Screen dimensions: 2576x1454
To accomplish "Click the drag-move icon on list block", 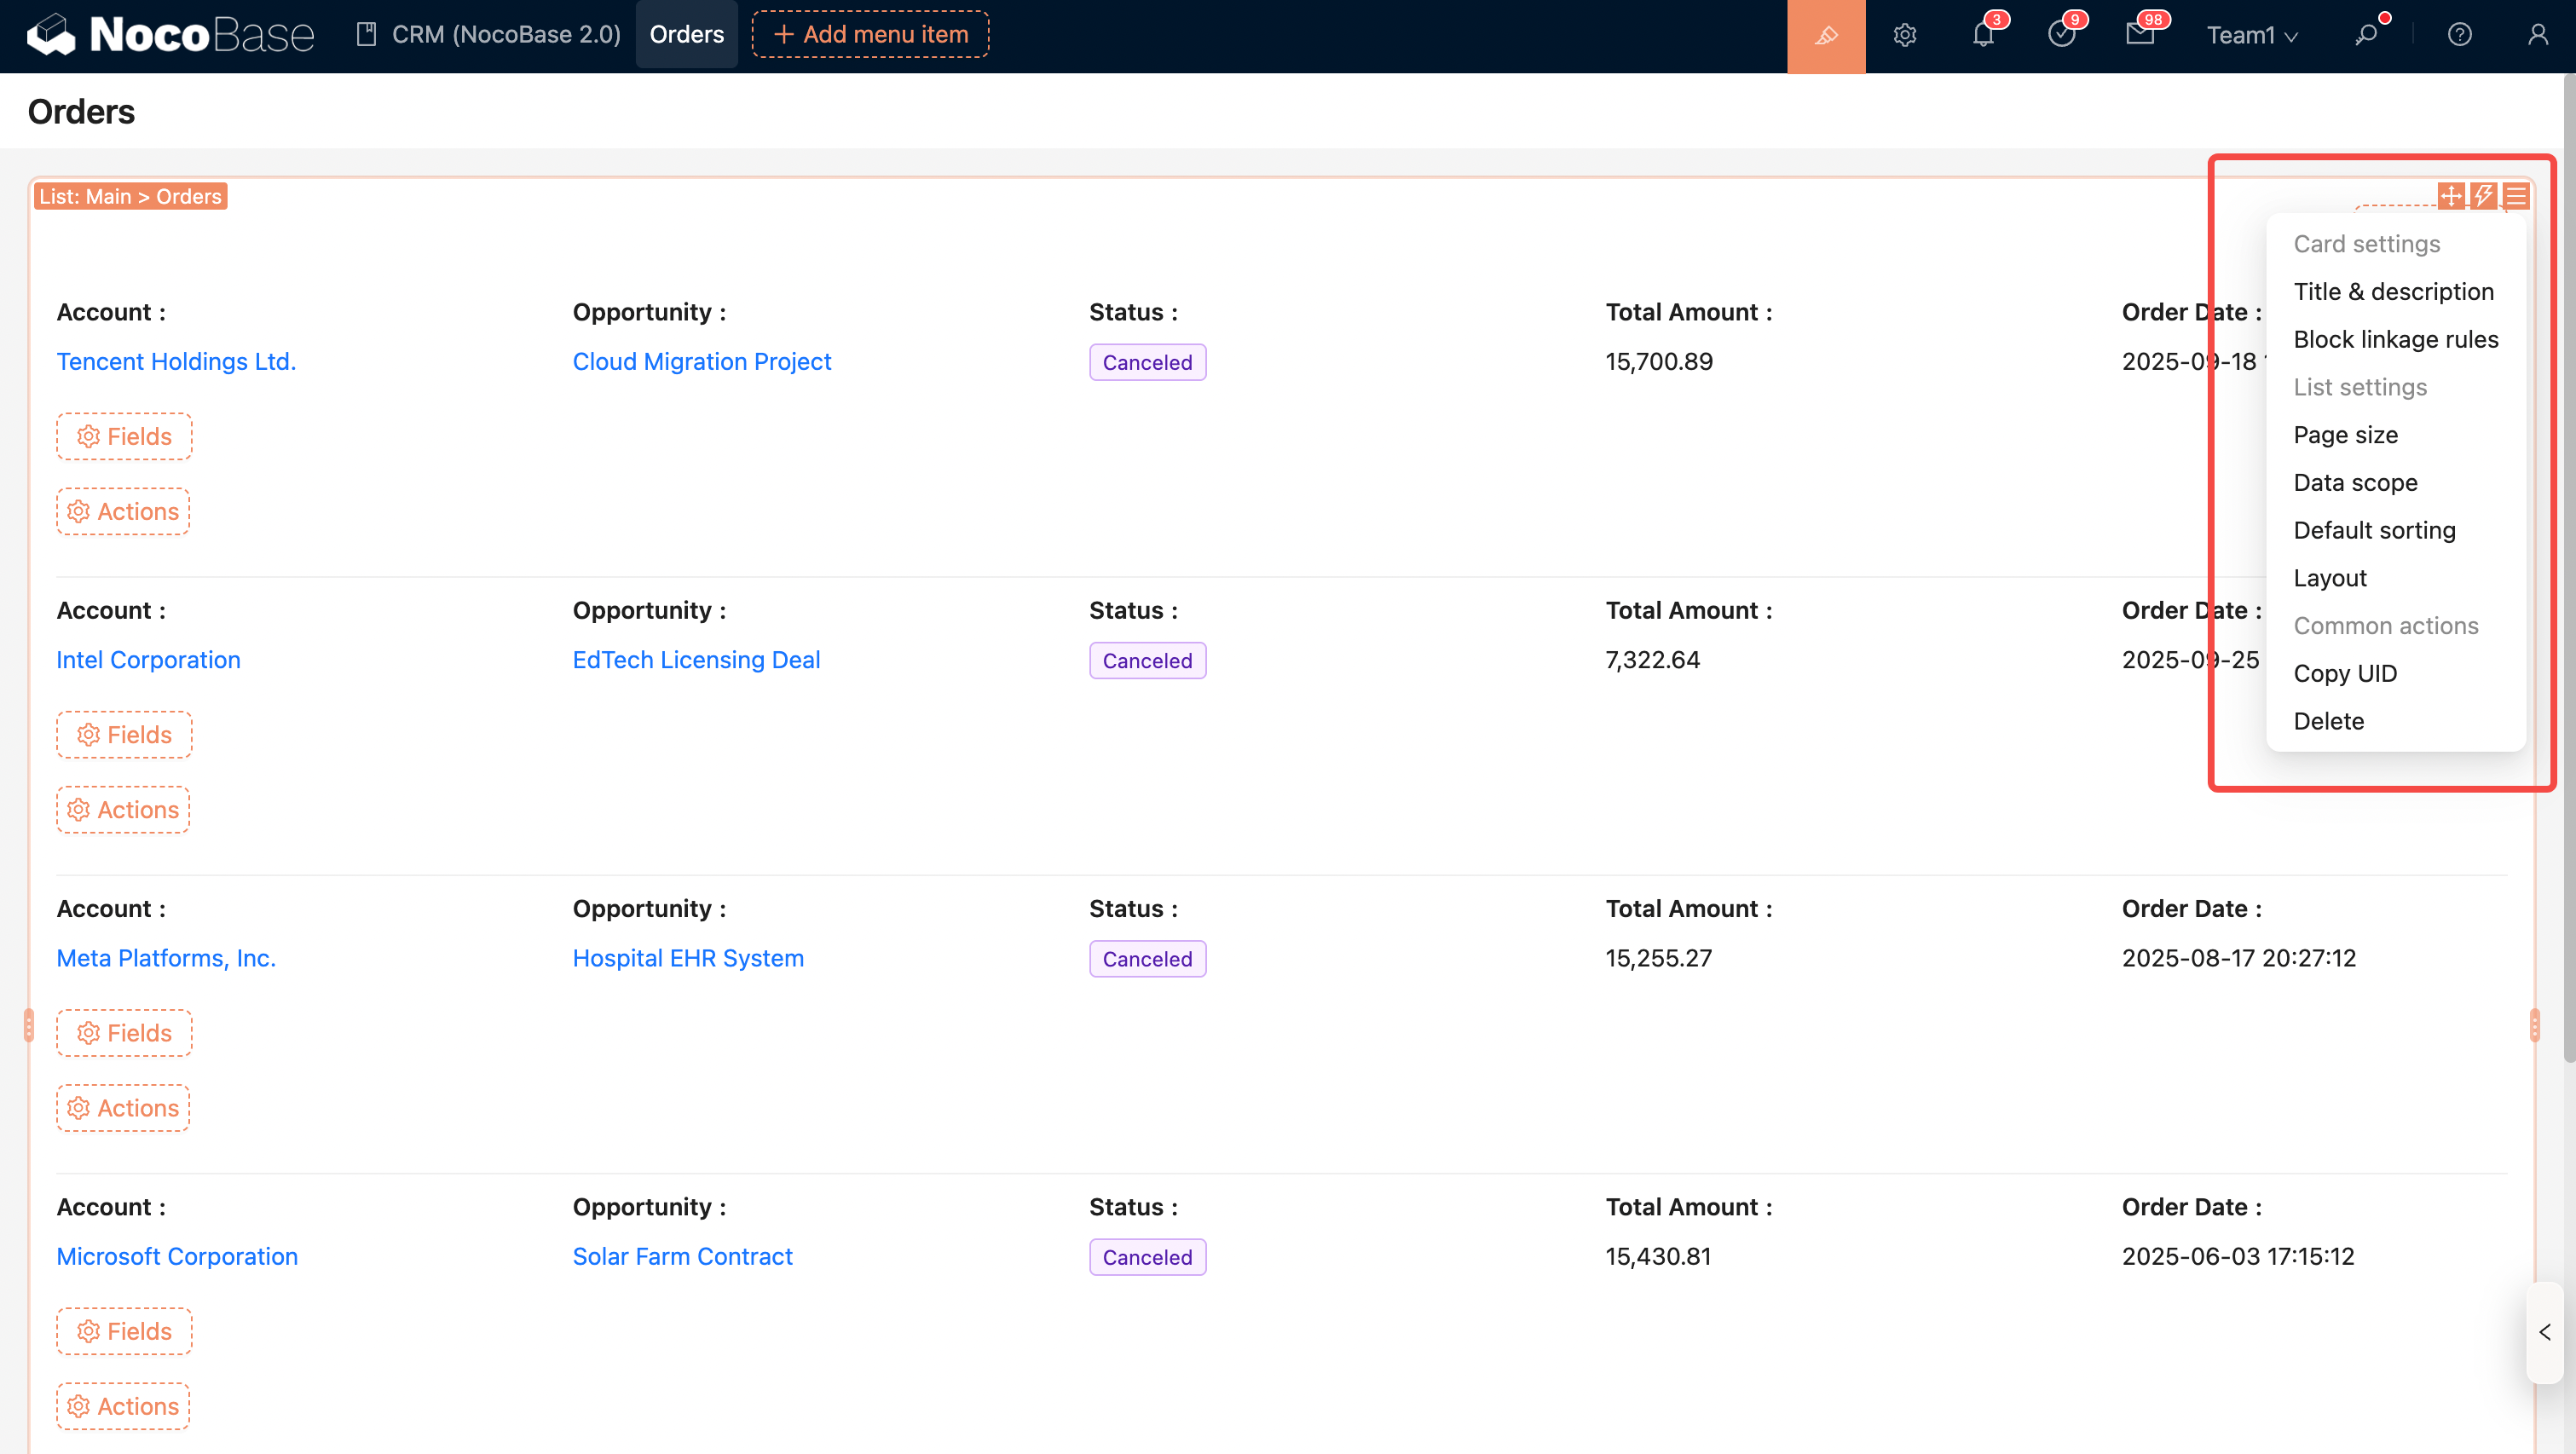I will click(x=2451, y=196).
